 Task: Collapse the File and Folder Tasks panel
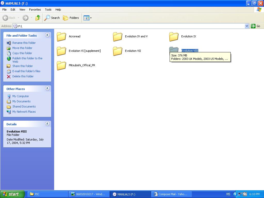[47, 35]
